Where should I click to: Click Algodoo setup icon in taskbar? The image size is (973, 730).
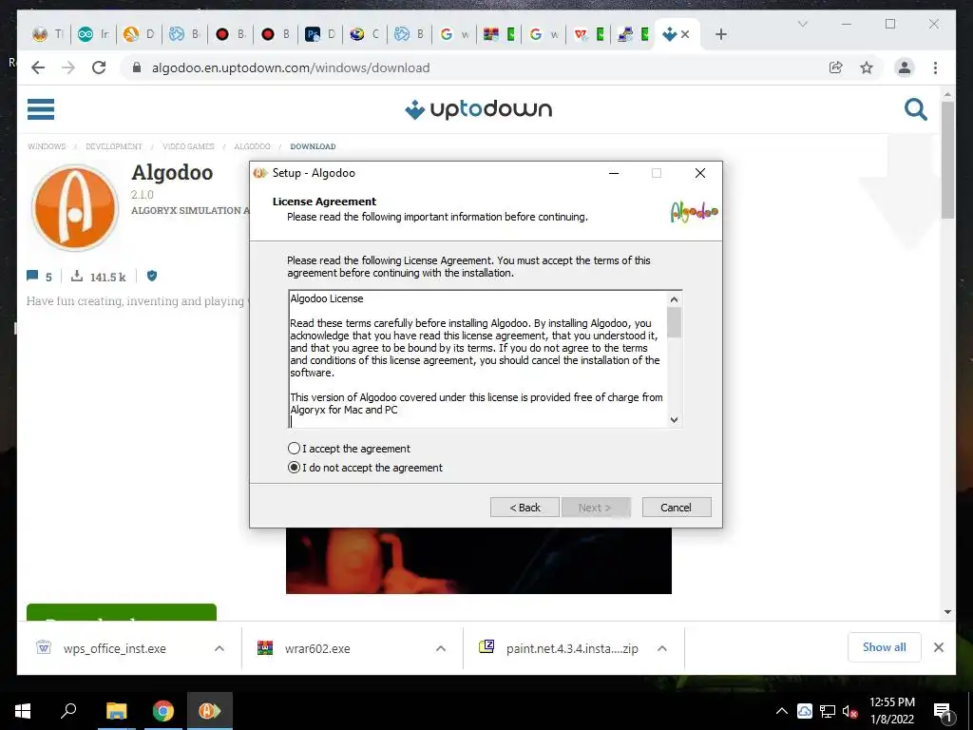click(x=210, y=711)
